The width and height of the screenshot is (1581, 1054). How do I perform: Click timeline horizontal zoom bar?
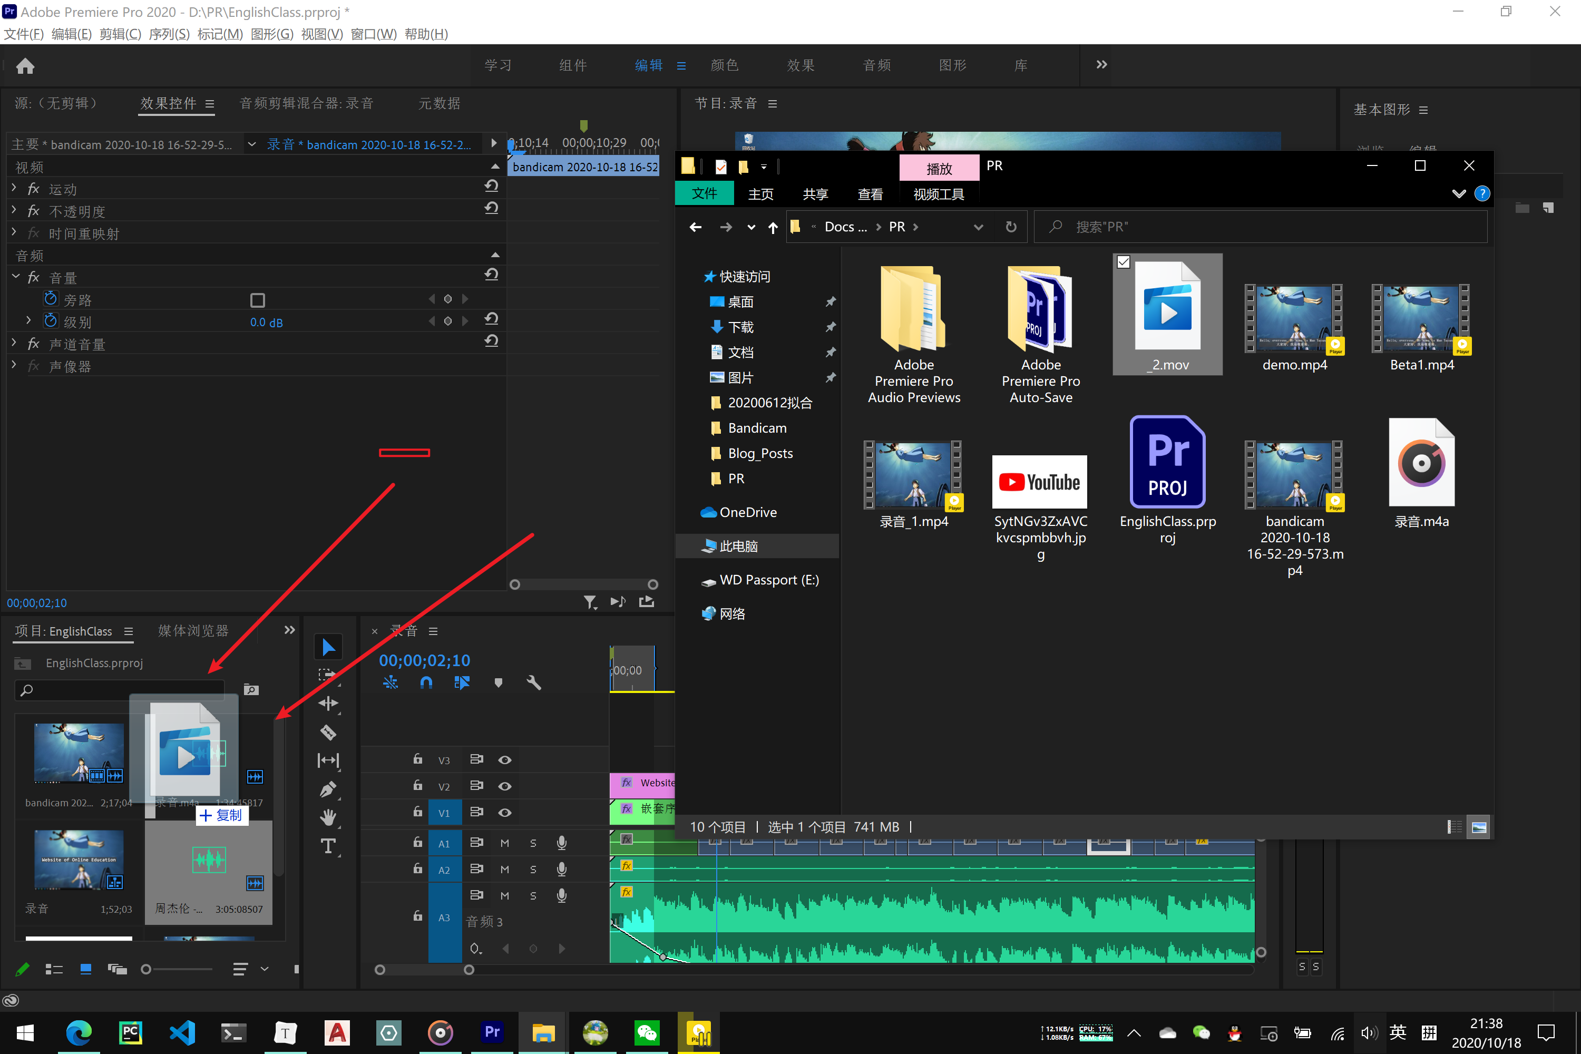[x=424, y=970]
